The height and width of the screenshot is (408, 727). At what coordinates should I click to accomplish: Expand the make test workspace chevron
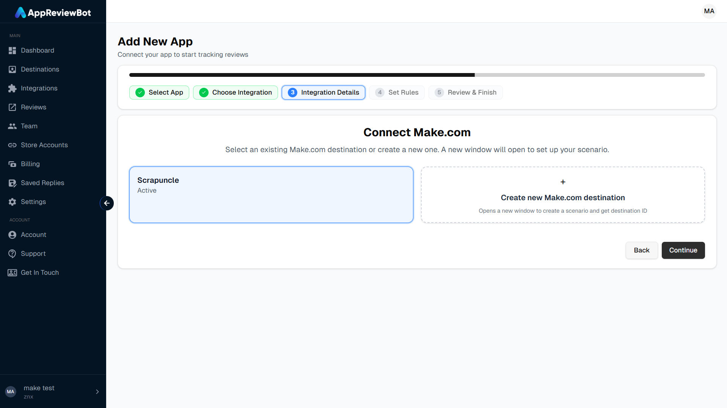click(97, 392)
